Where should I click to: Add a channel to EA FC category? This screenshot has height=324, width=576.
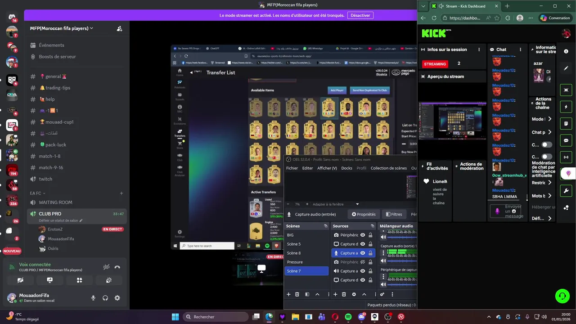(121, 193)
